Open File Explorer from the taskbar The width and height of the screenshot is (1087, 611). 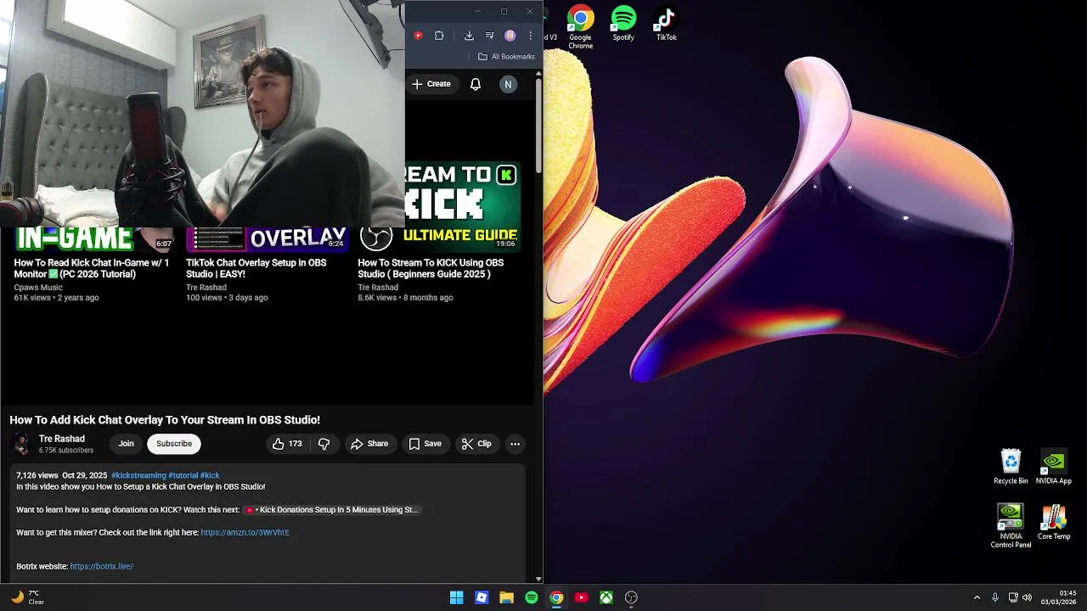(x=506, y=597)
